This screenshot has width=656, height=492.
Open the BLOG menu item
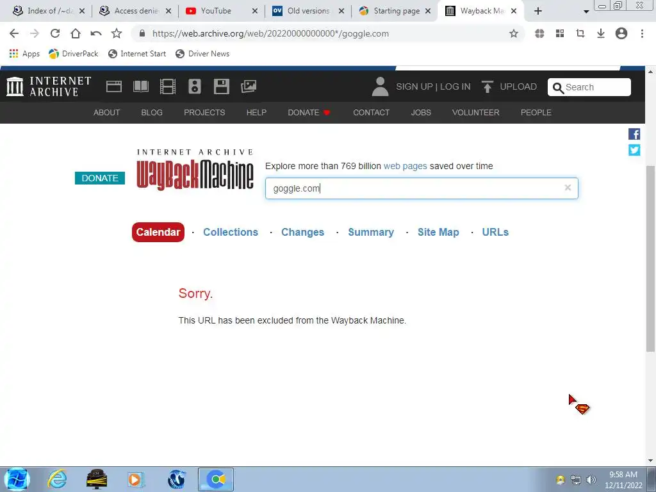tap(152, 113)
